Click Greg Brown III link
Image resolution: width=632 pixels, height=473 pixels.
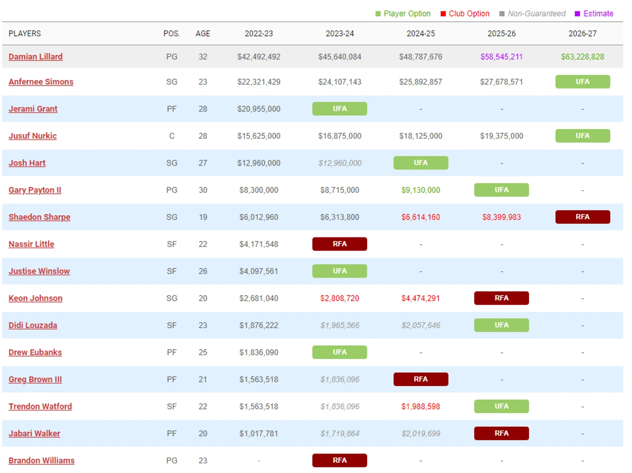35,379
